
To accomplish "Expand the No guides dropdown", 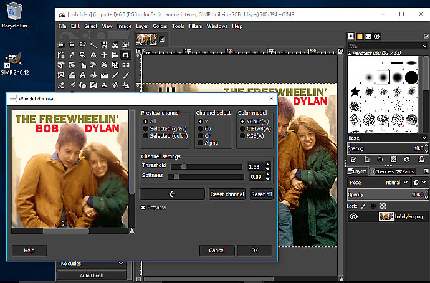I will pos(90,264).
